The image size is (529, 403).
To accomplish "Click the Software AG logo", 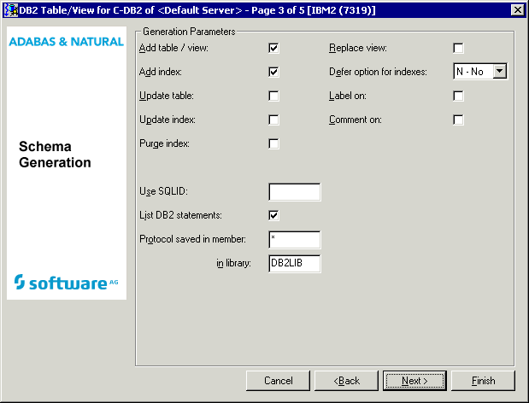I will 66,283.
